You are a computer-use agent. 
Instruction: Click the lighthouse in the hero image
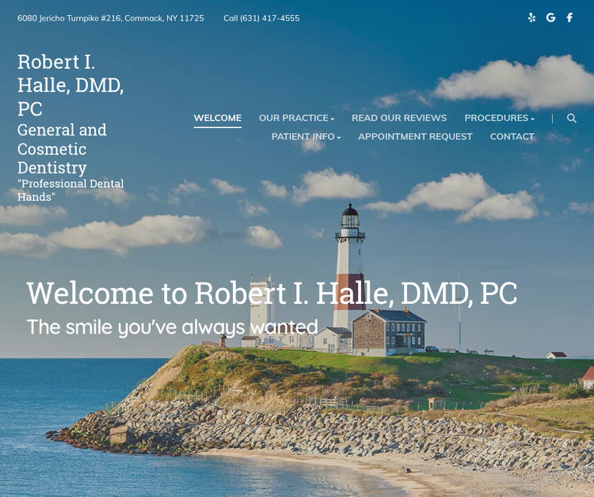click(349, 253)
